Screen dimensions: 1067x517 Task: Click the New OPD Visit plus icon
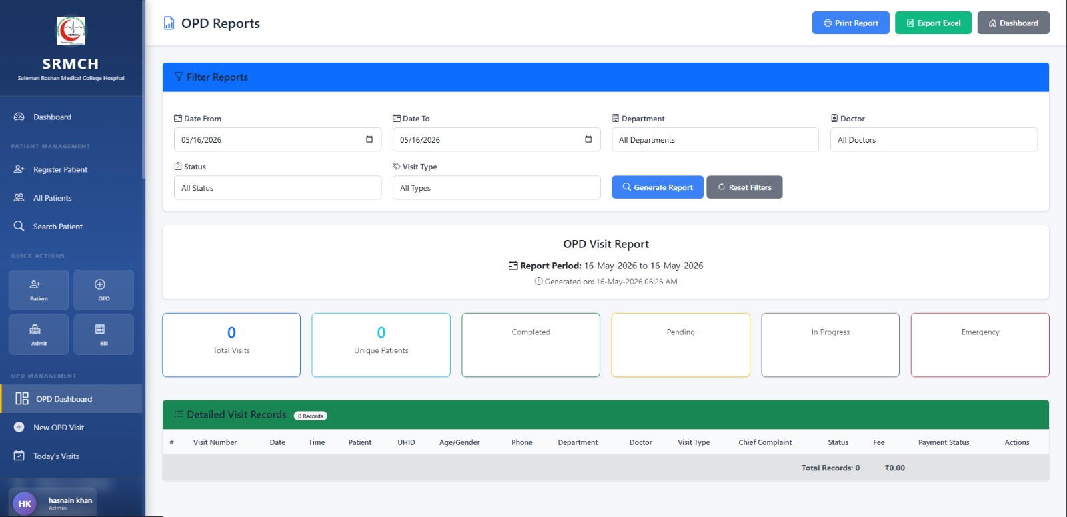coord(19,428)
